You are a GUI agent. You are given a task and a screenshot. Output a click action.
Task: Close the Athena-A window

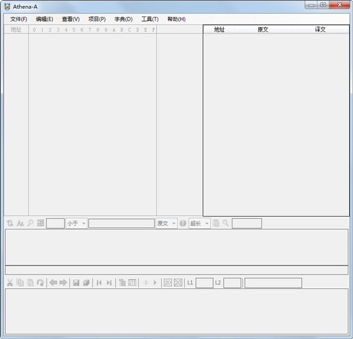click(x=339, y=5)
